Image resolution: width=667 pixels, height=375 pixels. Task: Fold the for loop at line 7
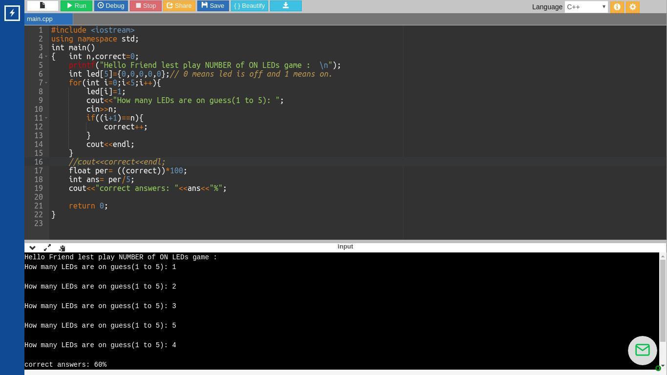46,83
